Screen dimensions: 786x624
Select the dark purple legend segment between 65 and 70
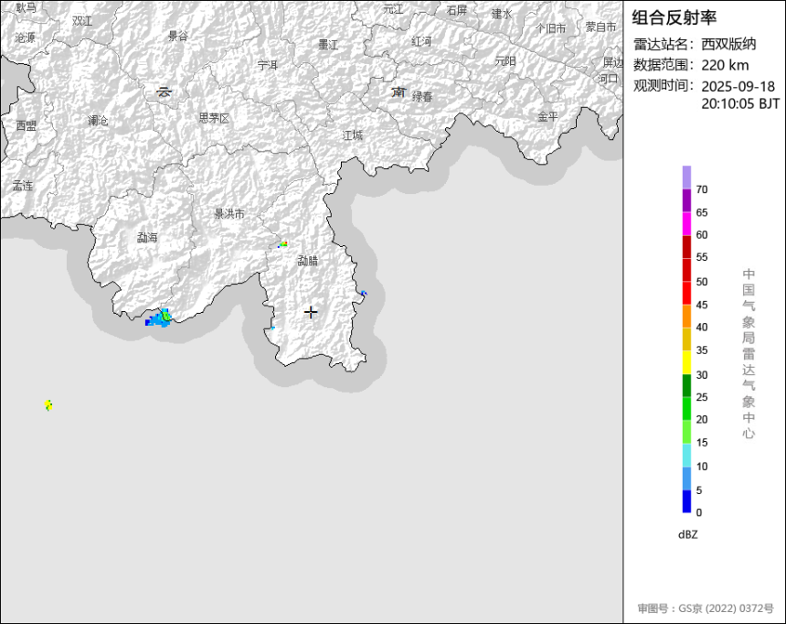tap(686, 200)
